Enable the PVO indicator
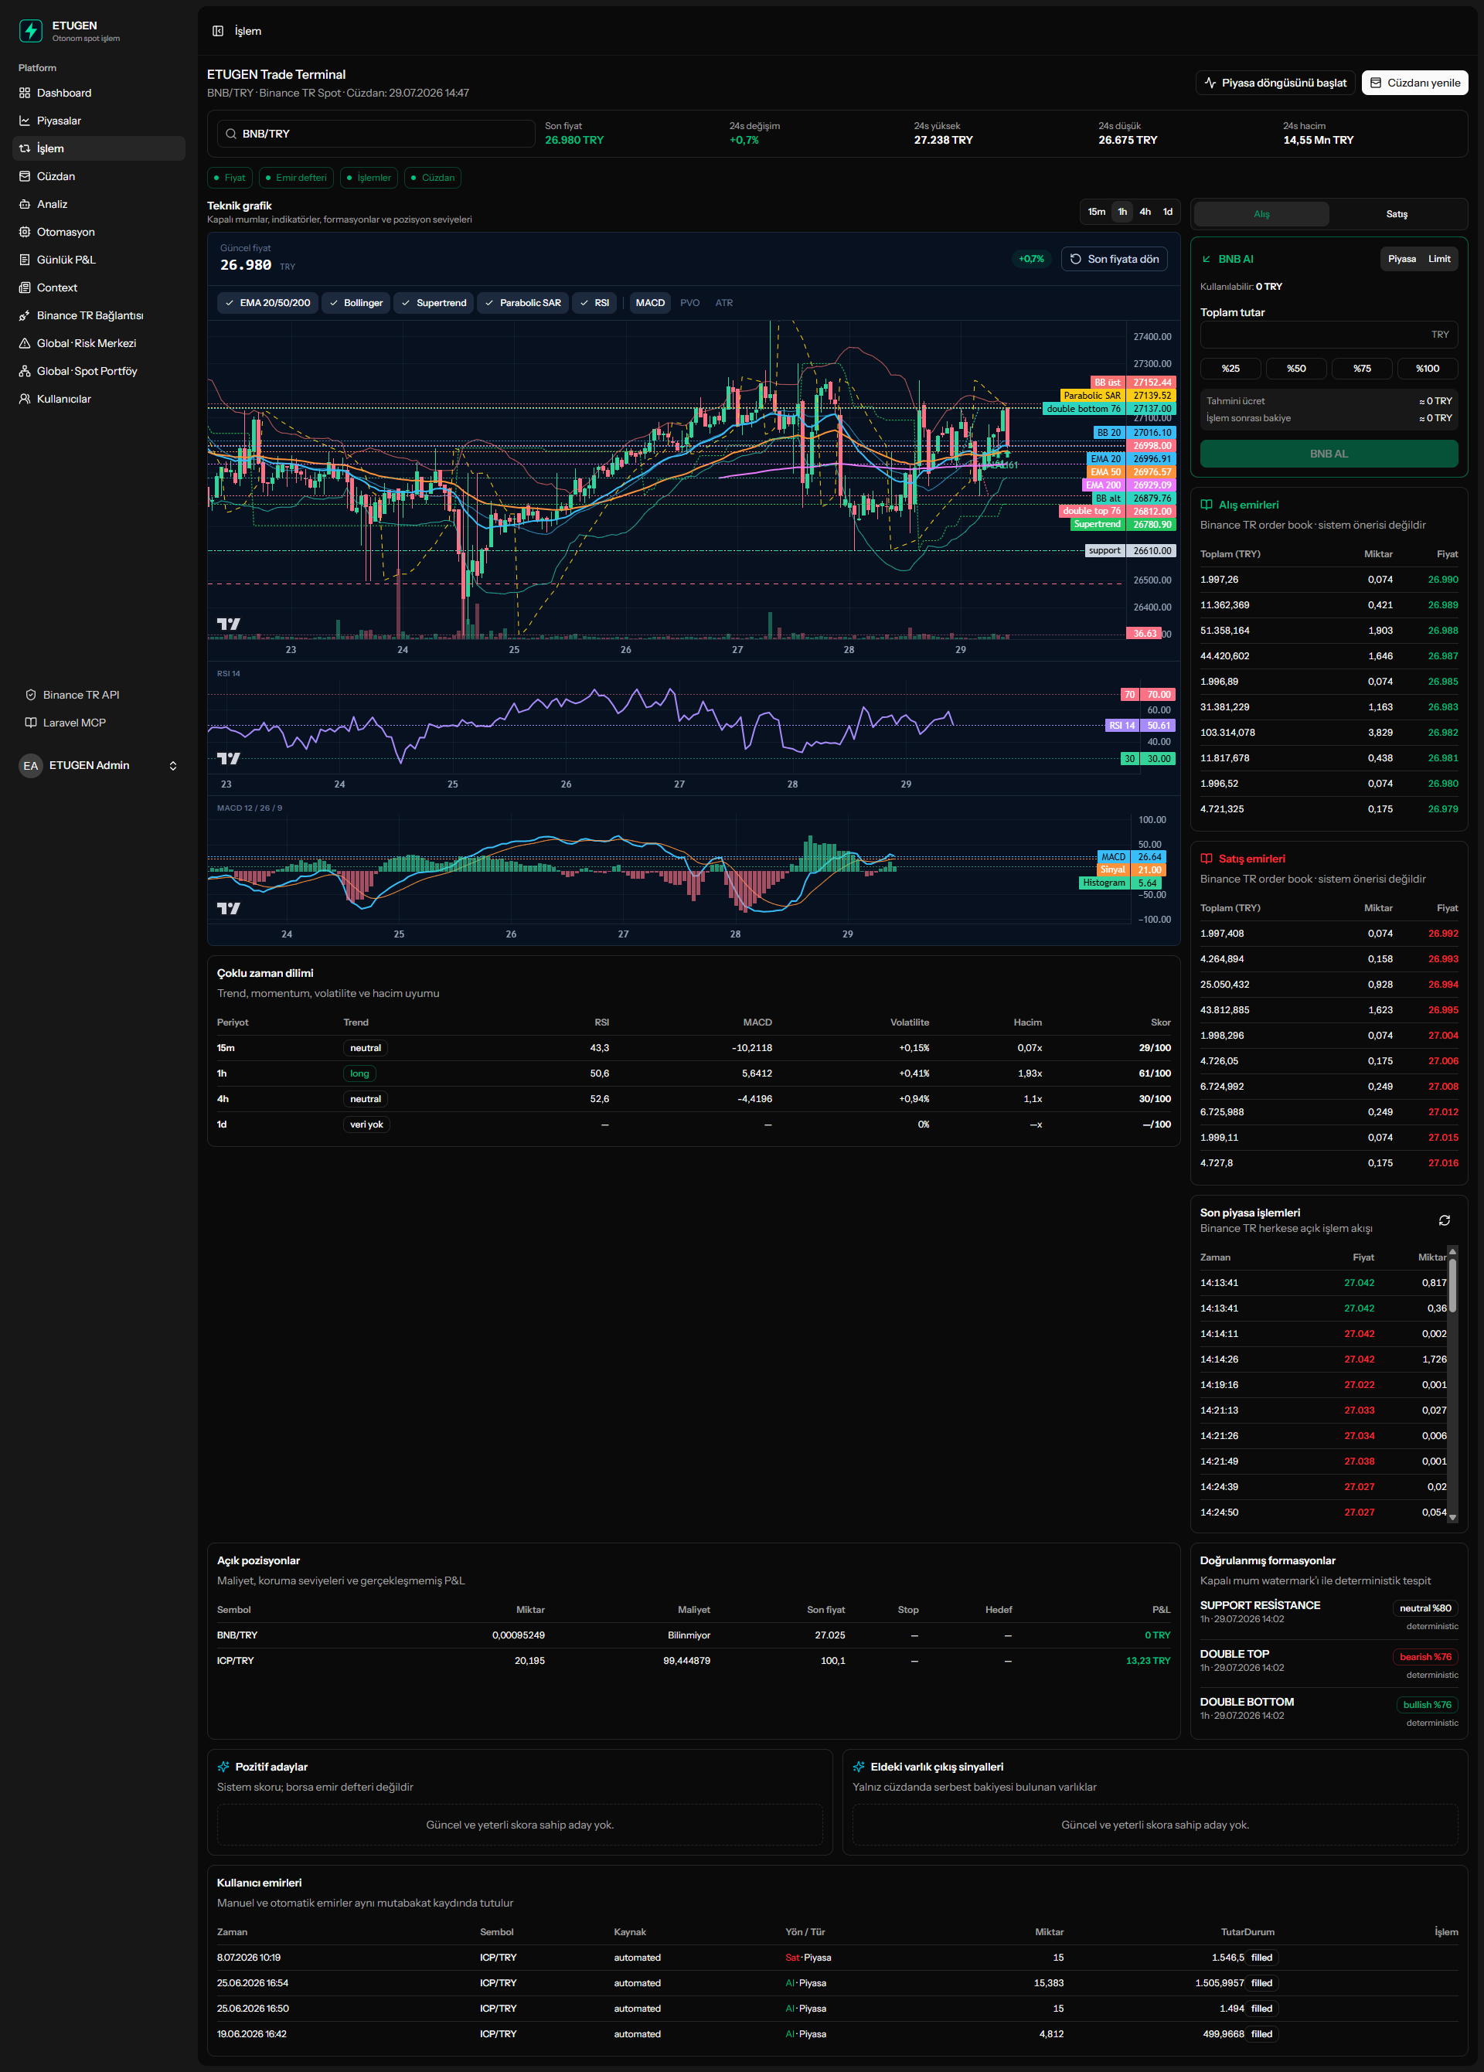Viewport: 1484px width, 2072px height. coord(690,303)
